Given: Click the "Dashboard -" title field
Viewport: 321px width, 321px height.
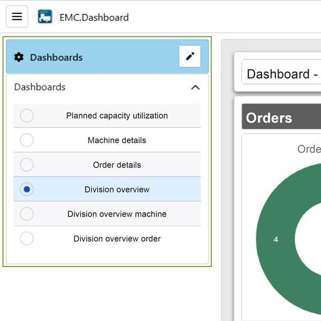Looking at the screenshot, I should point(281,72).
